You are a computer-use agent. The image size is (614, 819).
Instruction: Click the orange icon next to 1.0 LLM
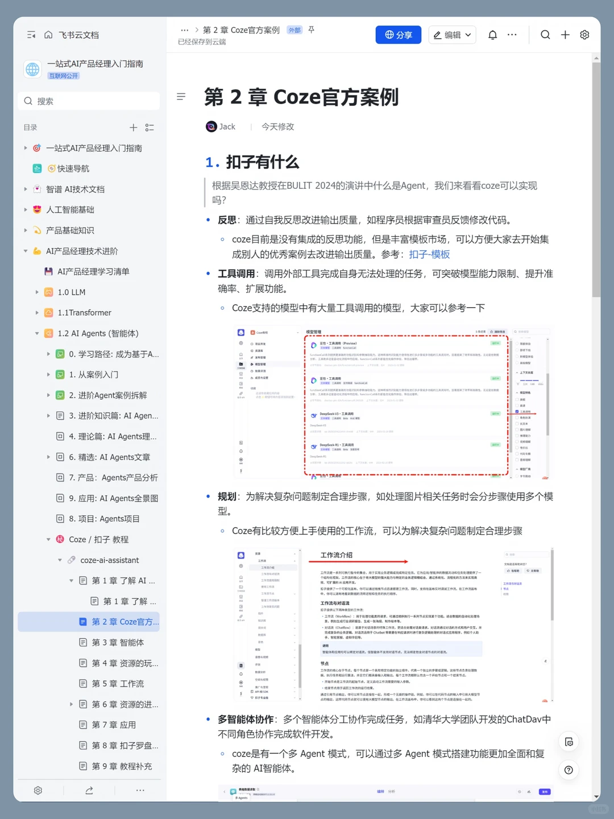pos(49,292)
